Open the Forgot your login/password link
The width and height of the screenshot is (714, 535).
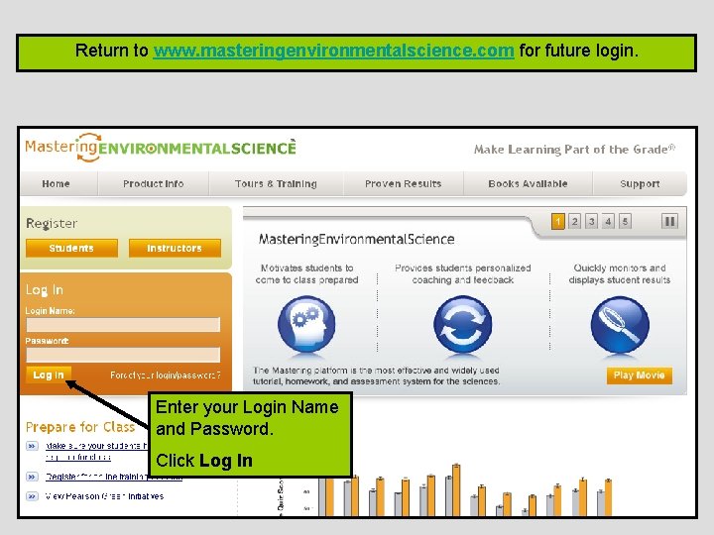[x=166, y=375]
